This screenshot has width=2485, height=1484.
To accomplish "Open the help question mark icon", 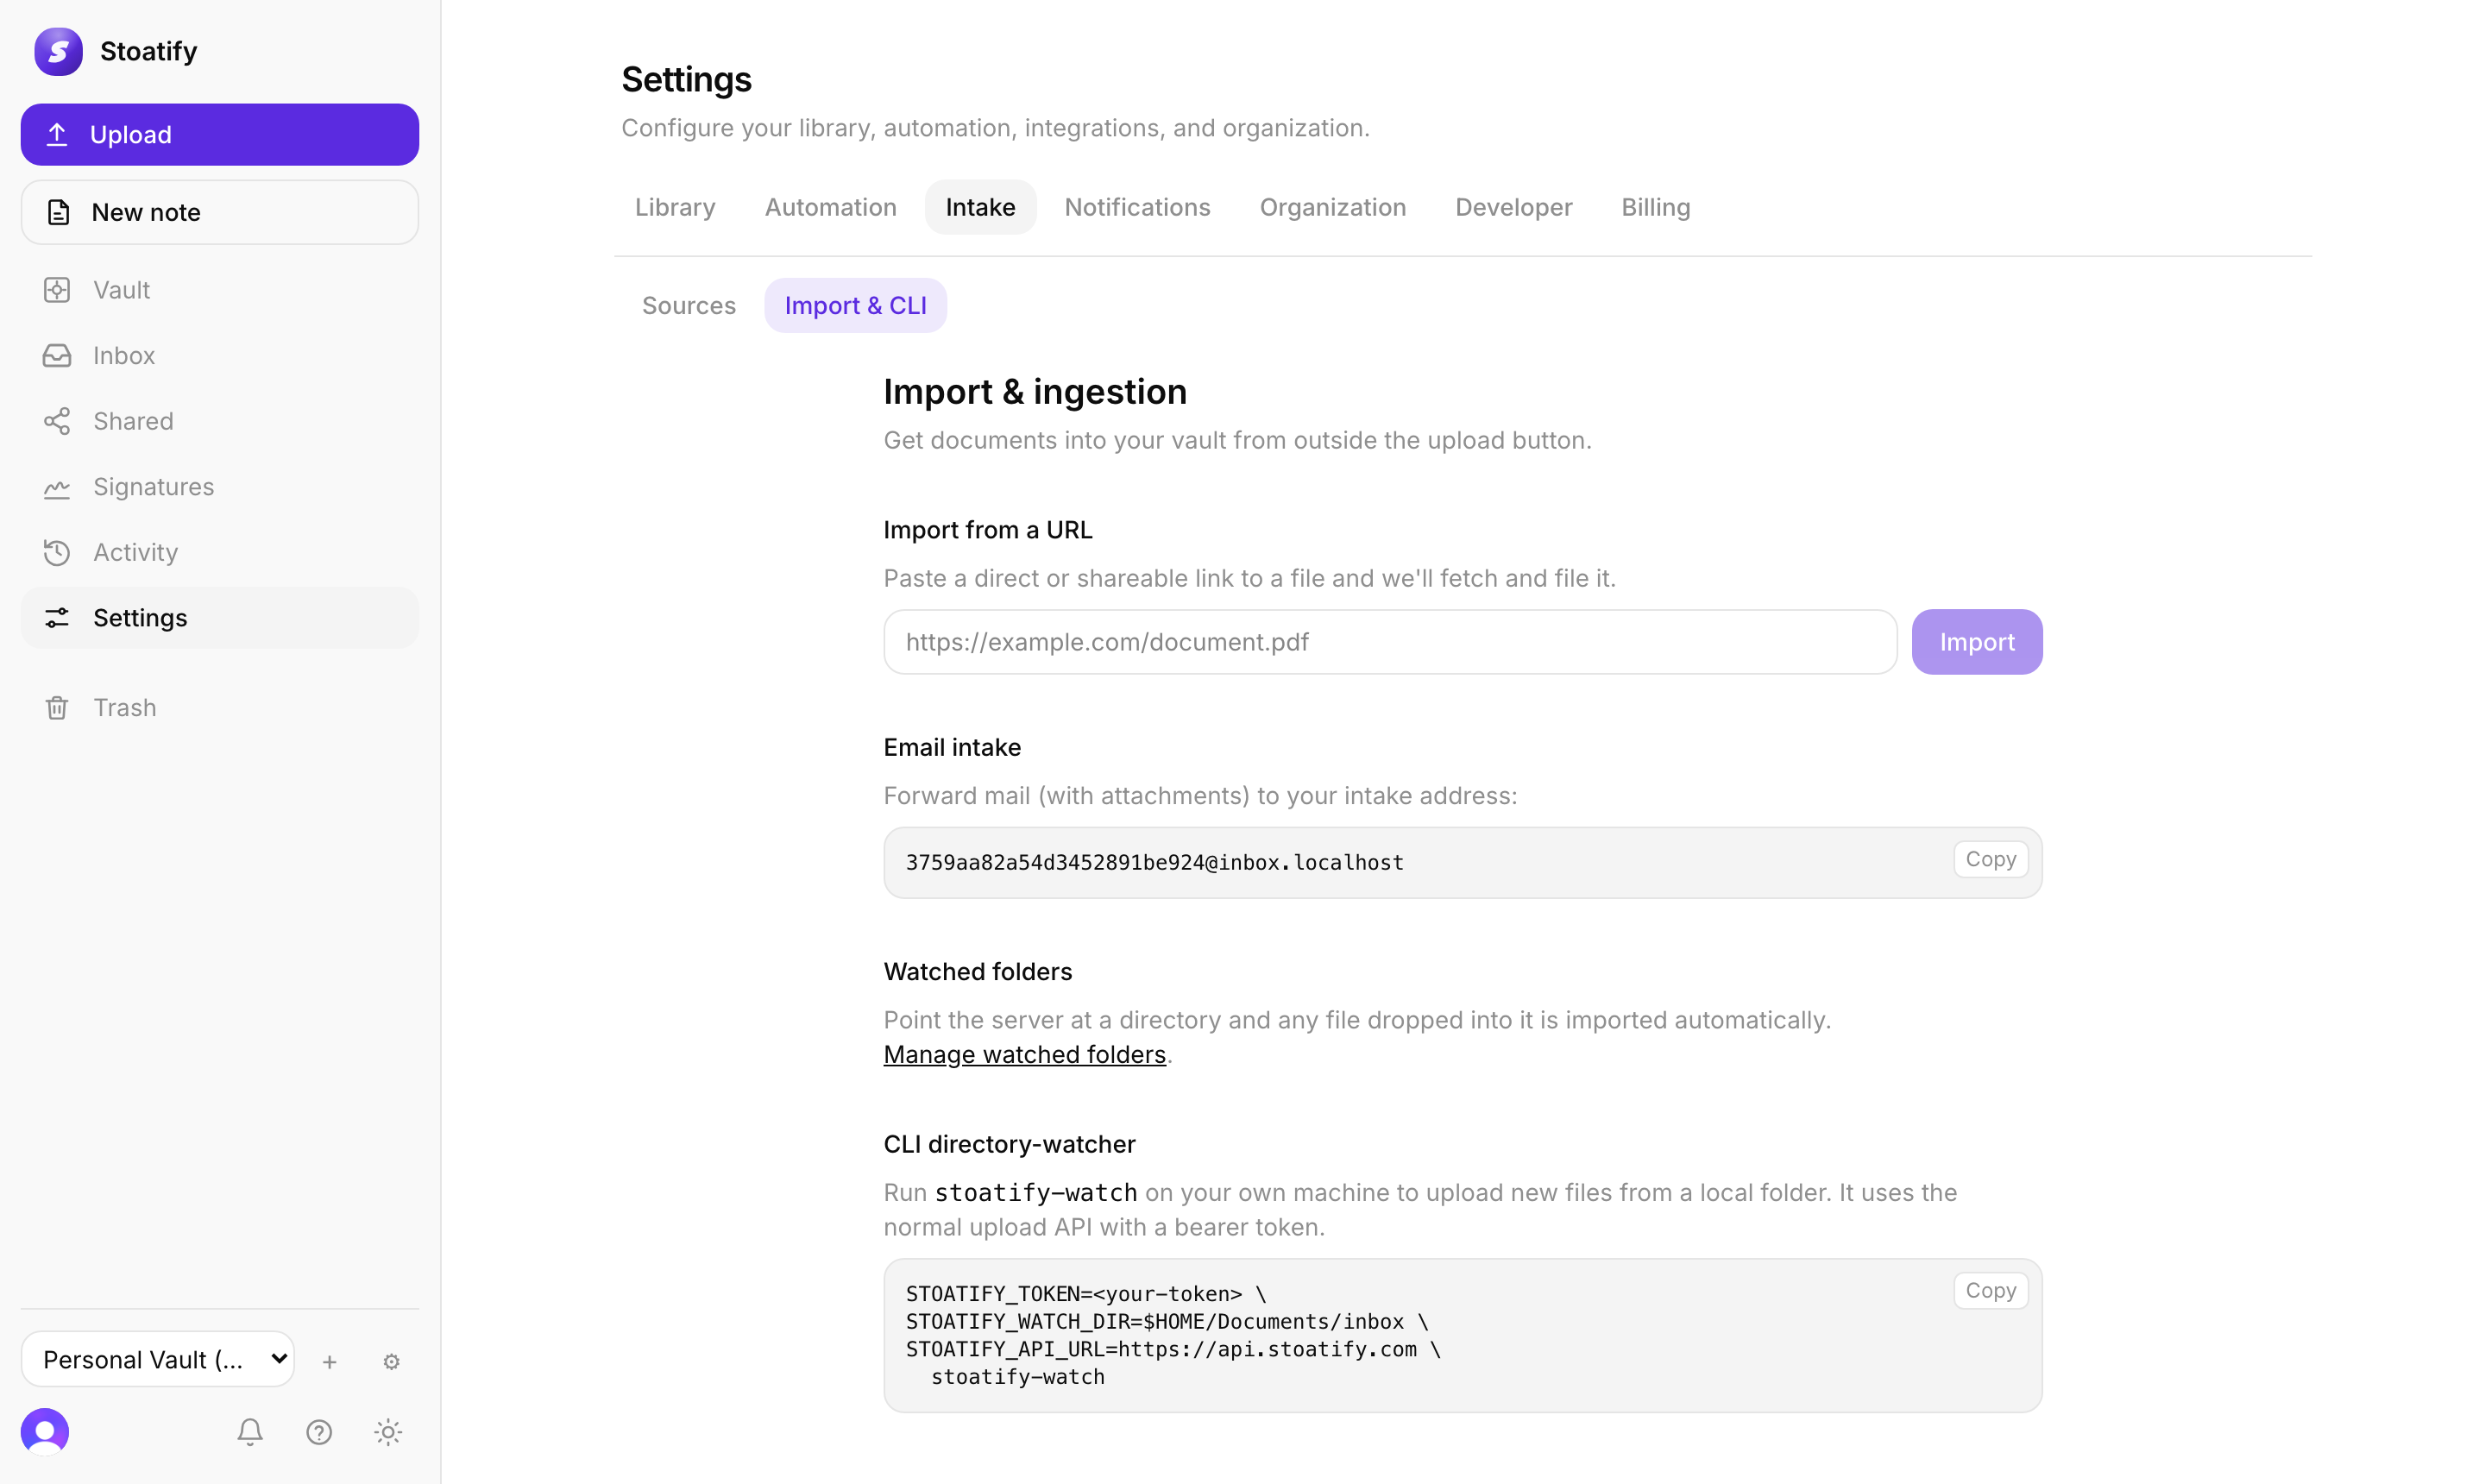I will [319, 1432].
